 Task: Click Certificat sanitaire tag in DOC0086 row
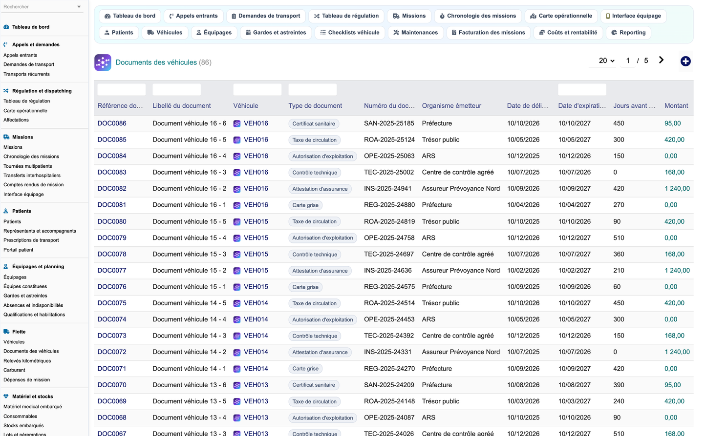click(314, 124)
